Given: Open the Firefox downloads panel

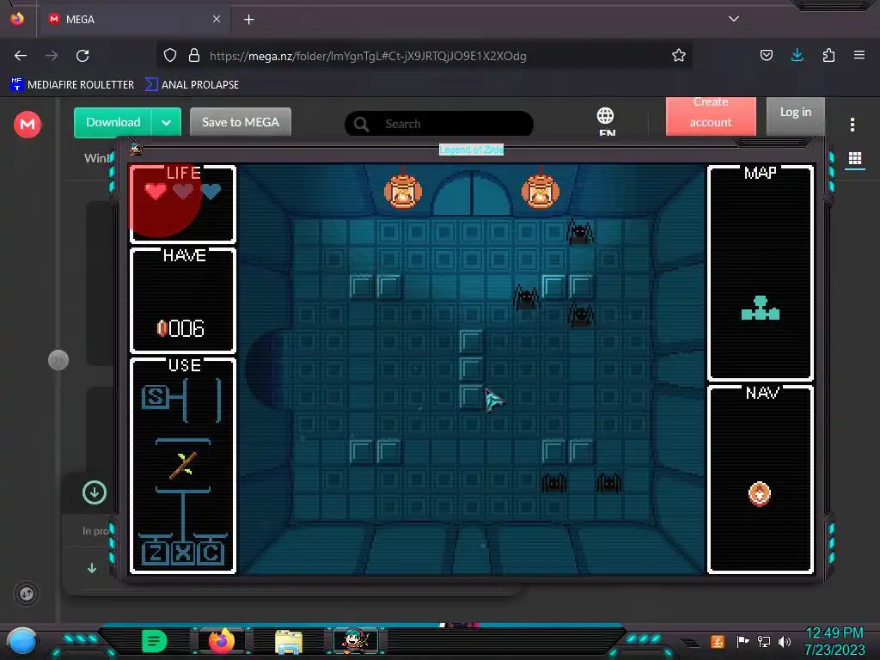Looking at the screenshot, I should tap(797, 55).
